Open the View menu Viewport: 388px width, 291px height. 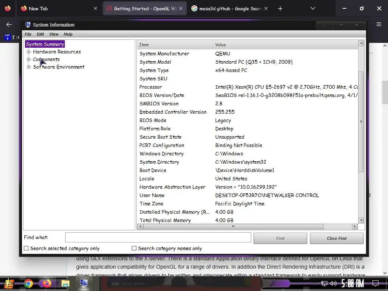(x=54, y=34)
